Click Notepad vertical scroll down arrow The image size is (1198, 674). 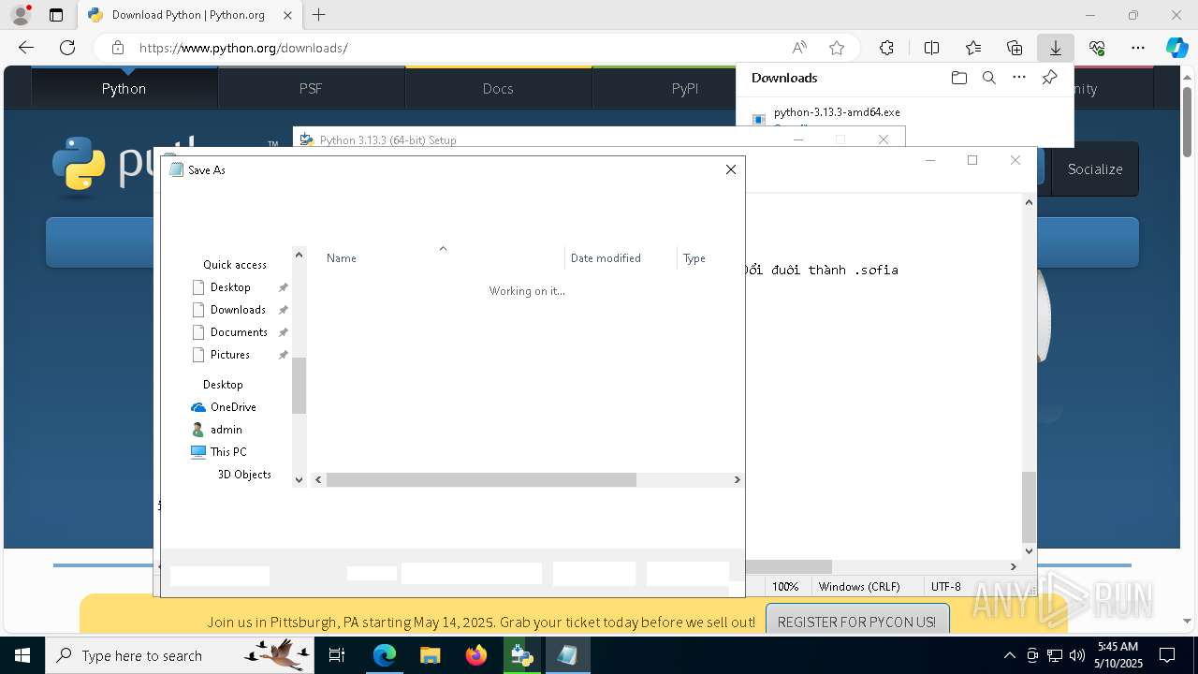(x=1029, y=551)
